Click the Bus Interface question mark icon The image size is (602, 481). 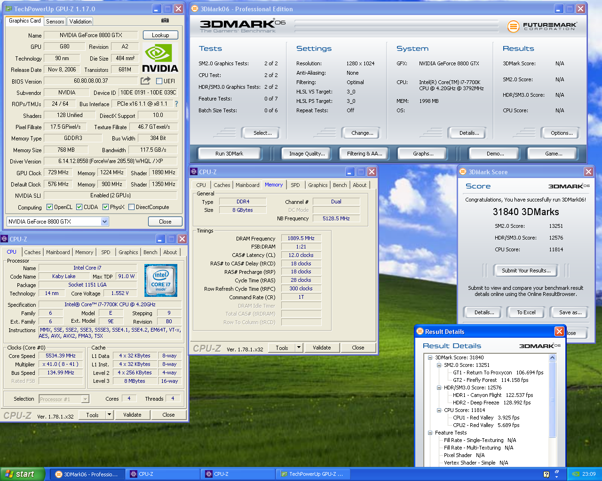(x=176, y=104)
